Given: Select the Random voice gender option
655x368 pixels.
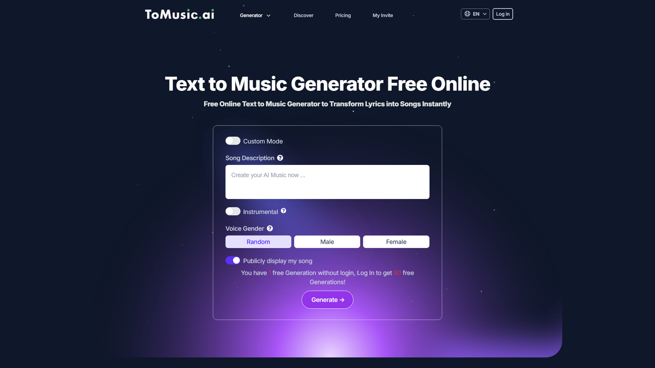Looking at the screenshot, I should (258, 241).
